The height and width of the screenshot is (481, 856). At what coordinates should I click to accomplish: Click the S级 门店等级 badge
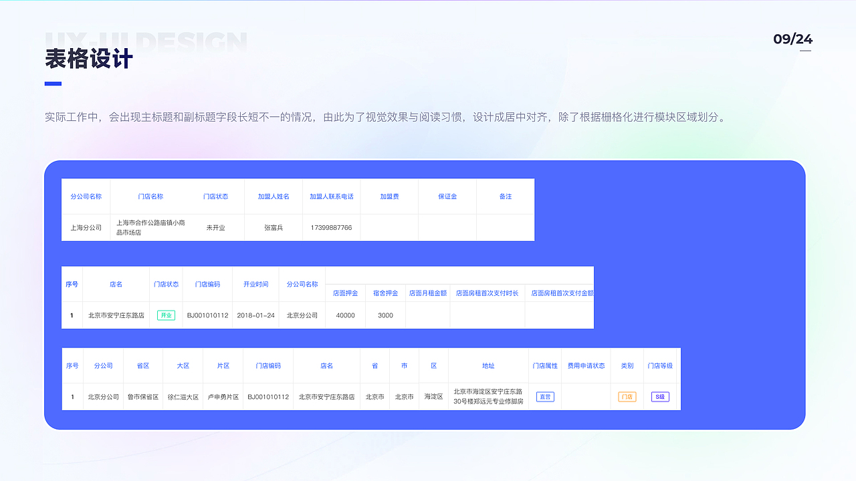pyautogui.click(x=659, y=395)
